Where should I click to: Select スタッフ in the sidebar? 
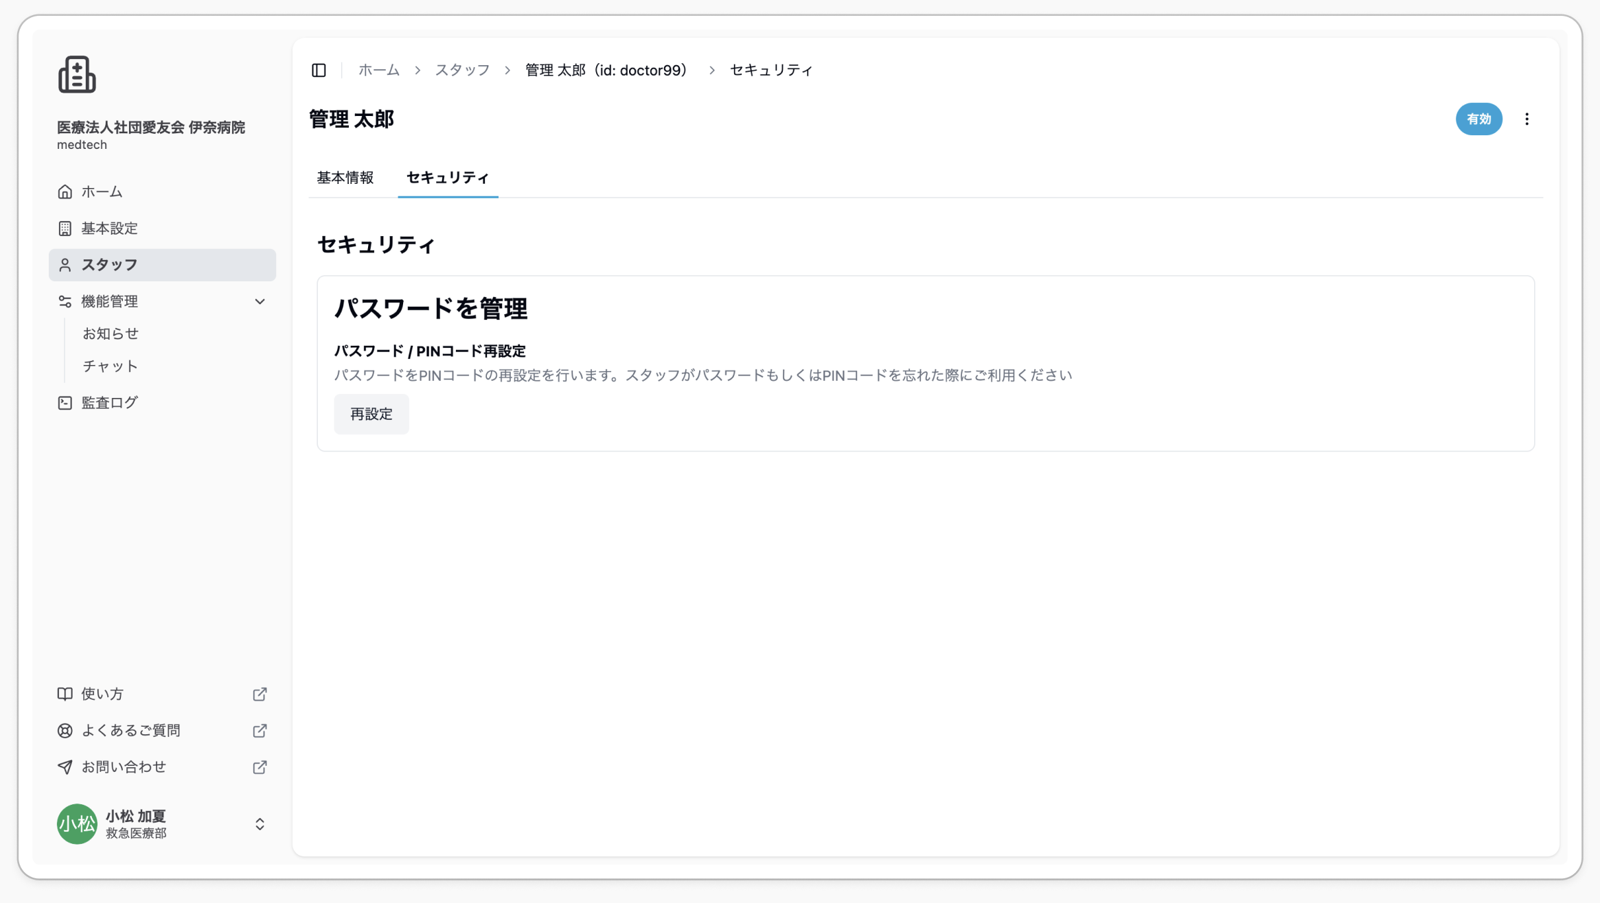point(162,265)
